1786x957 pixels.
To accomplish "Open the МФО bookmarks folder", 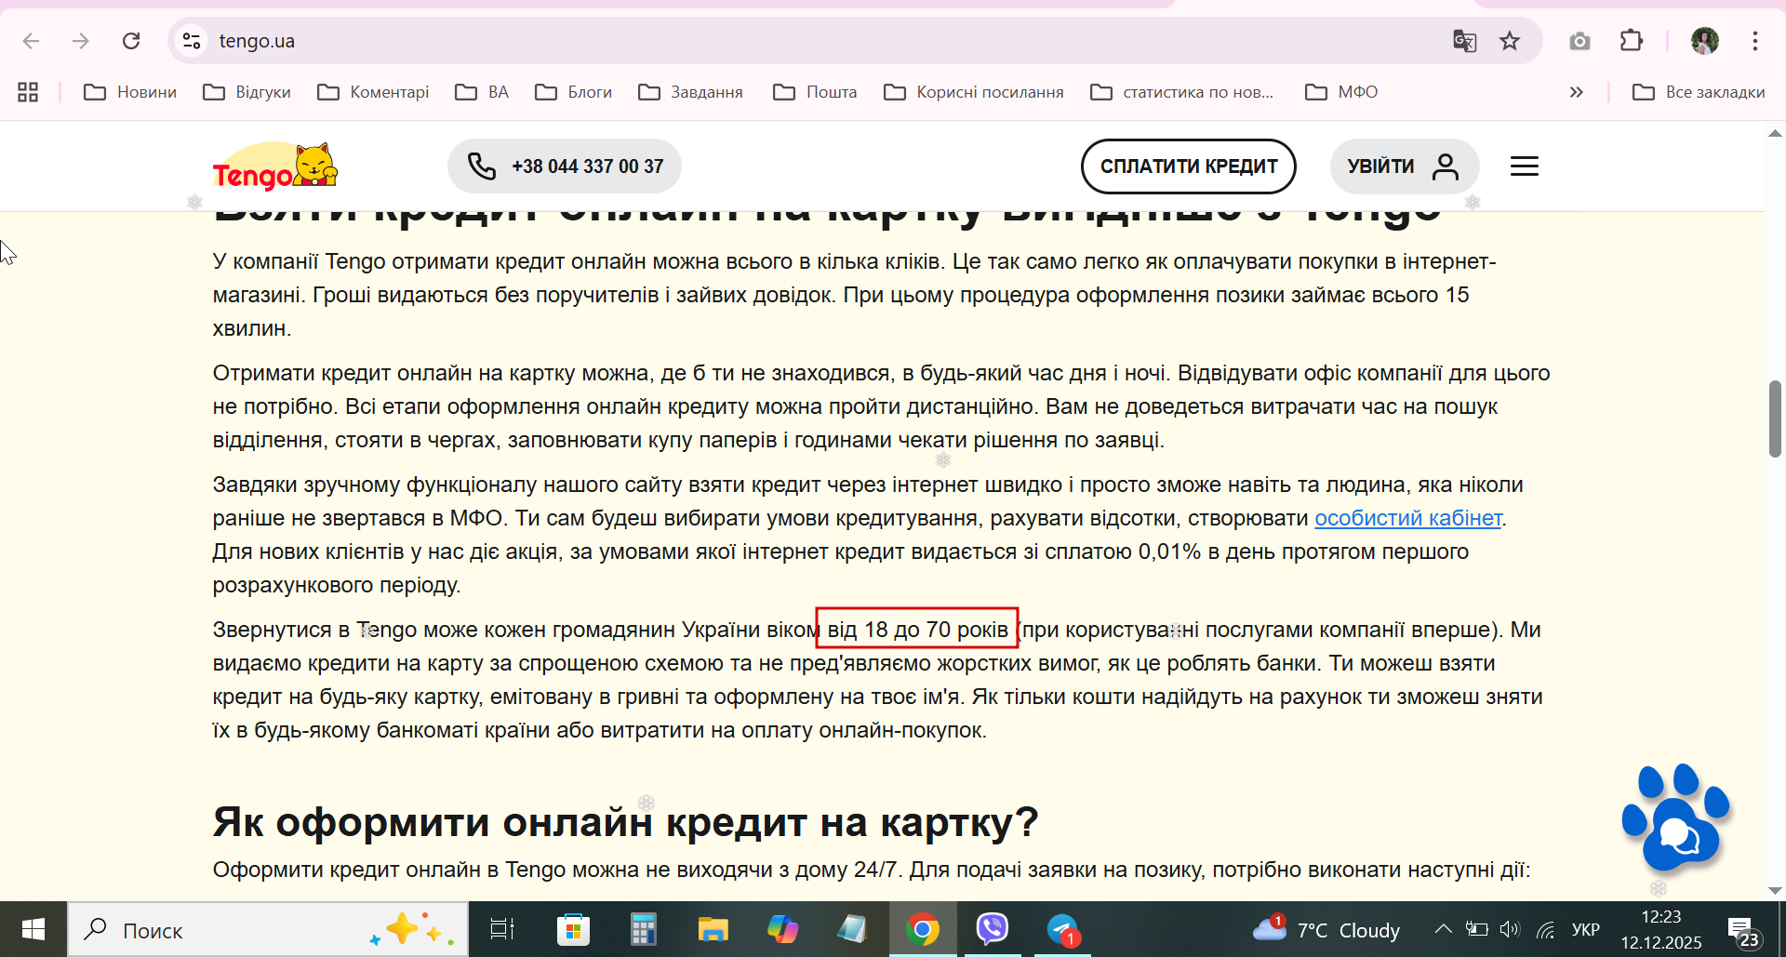I will tap(1341, 92).
